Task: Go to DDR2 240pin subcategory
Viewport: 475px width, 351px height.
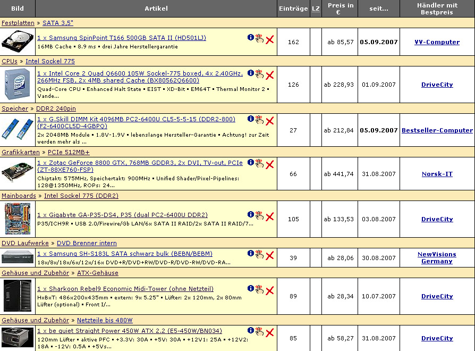Action: tap(56, 108)
